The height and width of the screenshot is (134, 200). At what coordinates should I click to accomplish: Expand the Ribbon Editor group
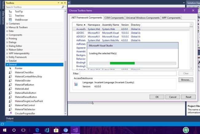coord(7,50)
